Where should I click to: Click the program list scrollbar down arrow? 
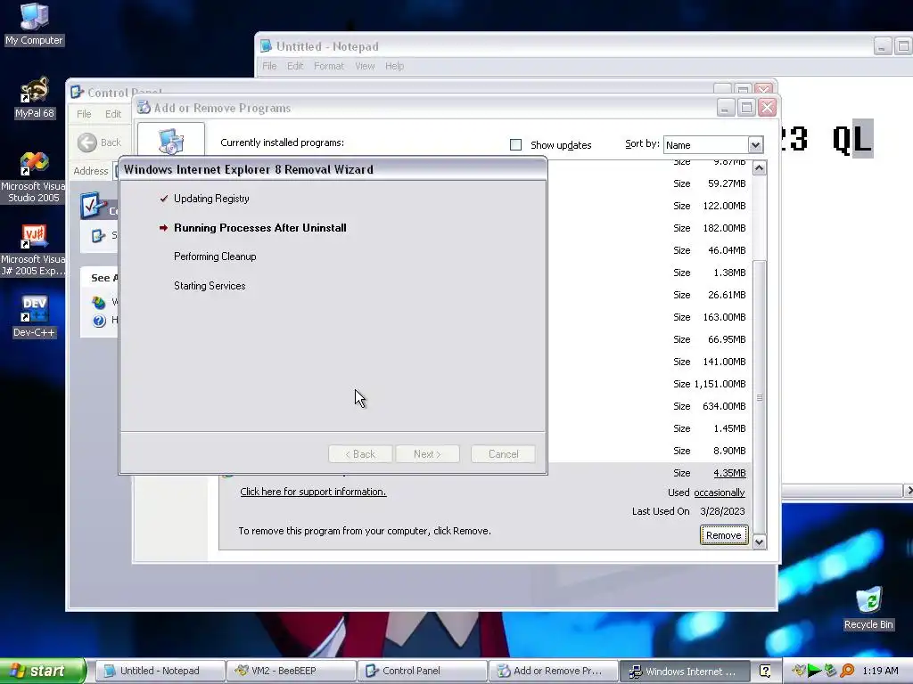coord(760,542)
